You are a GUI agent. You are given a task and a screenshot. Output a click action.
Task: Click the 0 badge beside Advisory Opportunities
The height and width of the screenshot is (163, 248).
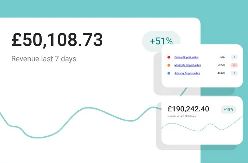(x=234, y=73)
